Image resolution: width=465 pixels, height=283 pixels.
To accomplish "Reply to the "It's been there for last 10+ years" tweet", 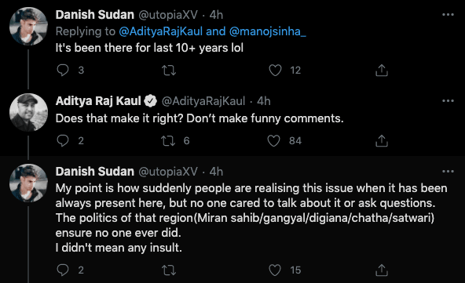I will click(63, 70).
